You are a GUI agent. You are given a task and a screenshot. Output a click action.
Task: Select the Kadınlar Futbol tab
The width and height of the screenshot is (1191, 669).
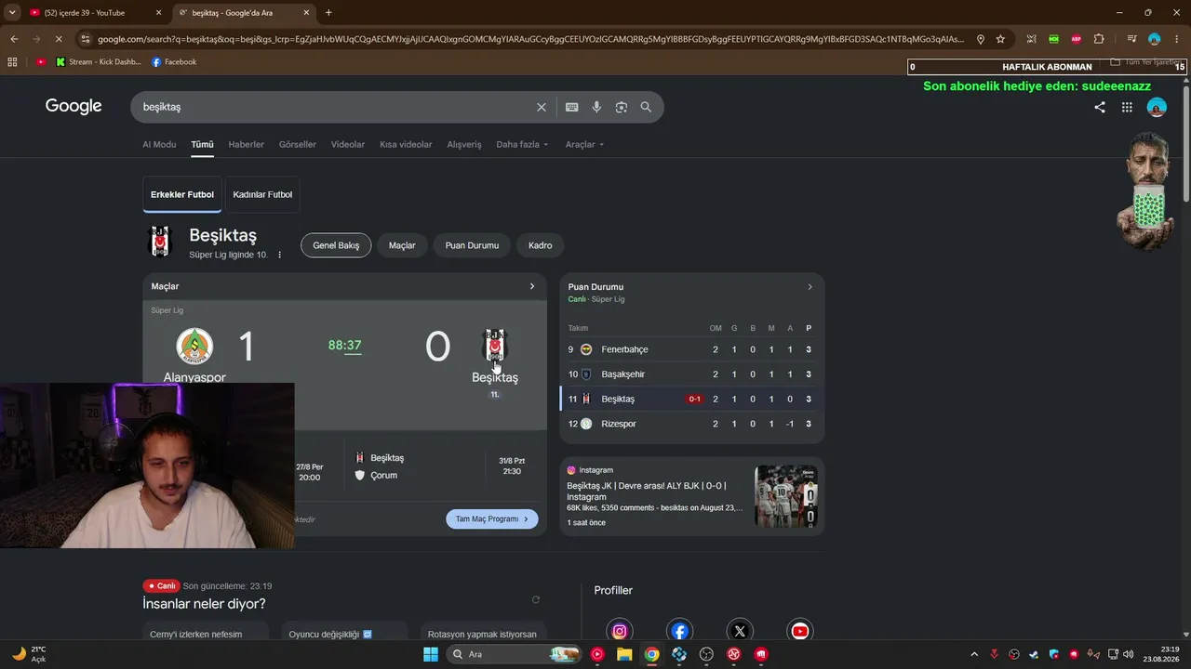coord(262,195)
